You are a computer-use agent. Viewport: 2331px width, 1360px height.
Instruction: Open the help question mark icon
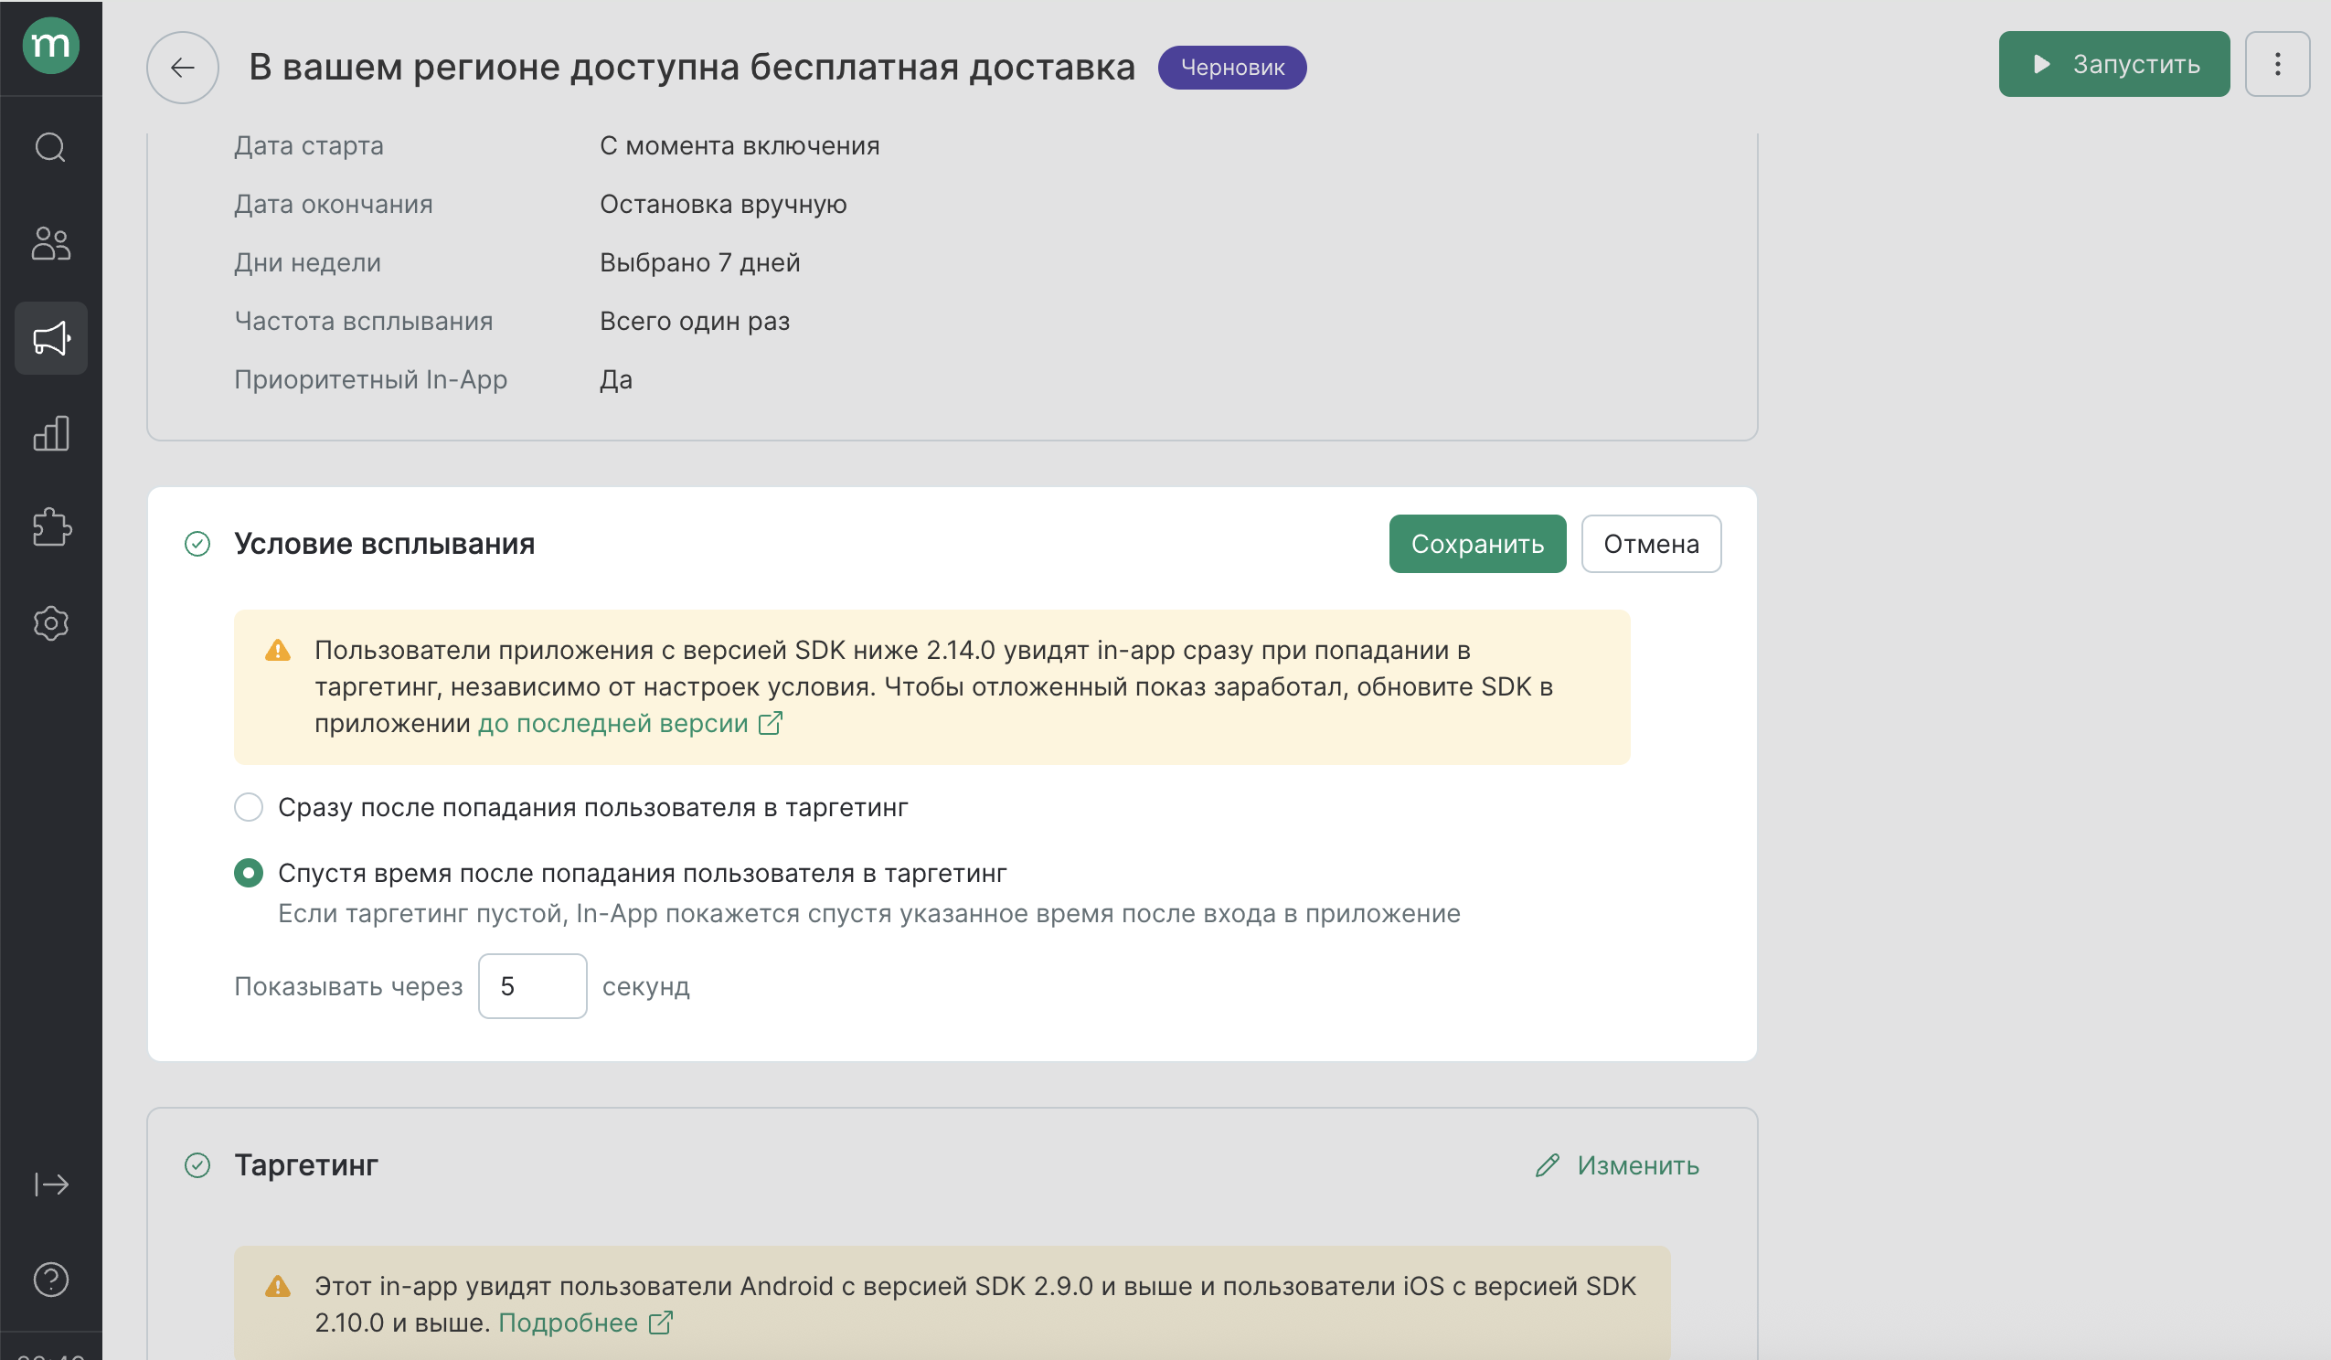point(51,1280)
